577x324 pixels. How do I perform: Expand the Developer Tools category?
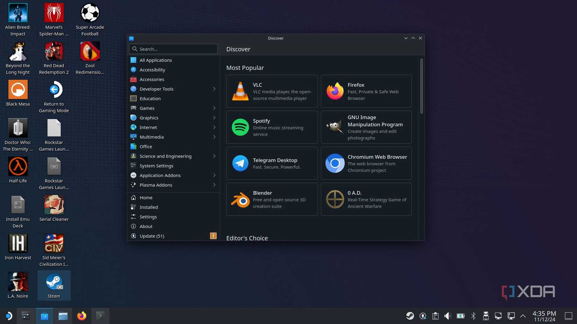tap(156, 89)
